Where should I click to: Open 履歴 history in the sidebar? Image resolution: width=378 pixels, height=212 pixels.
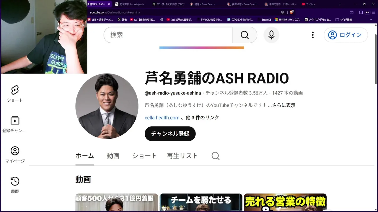15,185
